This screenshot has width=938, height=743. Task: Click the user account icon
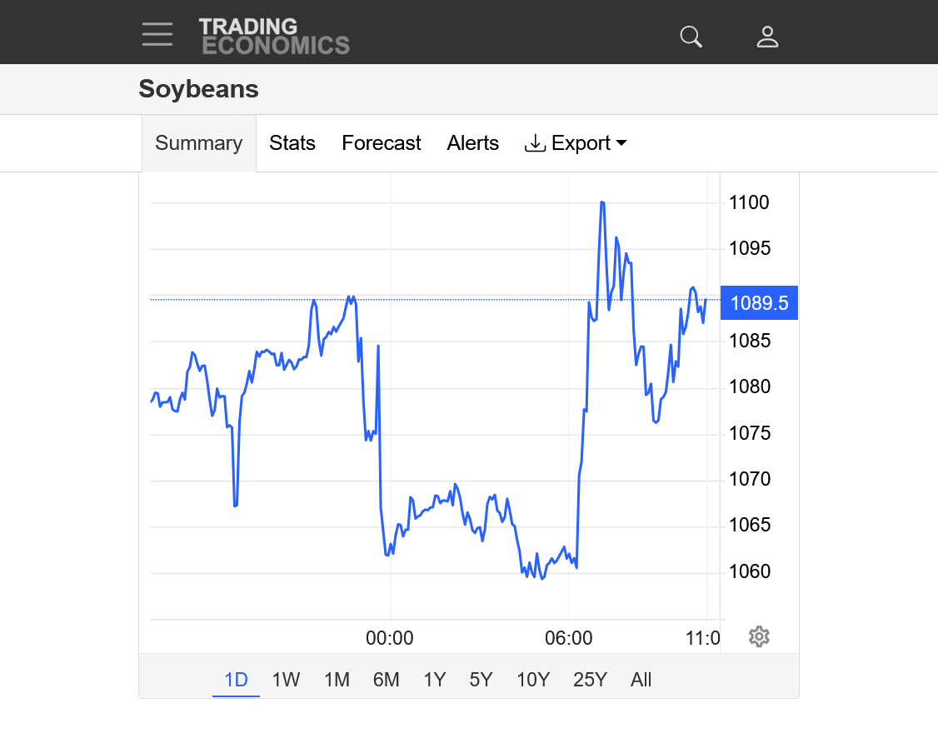pyautogui.click(x=767, y=37)
